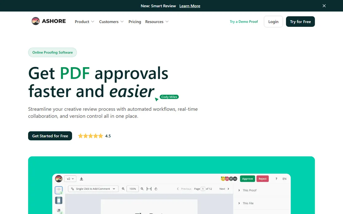Open help via the question mark icon
The image size is (343, 214).
coord(276,179)
